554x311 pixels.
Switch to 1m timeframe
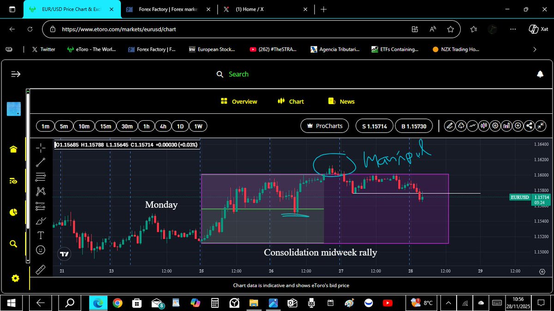tap(45, 126)
